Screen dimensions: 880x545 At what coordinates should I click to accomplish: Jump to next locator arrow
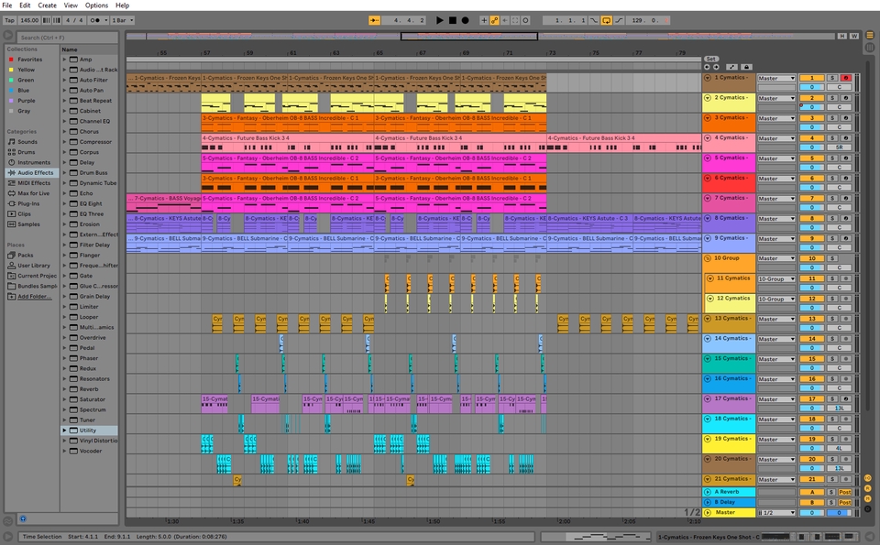click(716, 67)
